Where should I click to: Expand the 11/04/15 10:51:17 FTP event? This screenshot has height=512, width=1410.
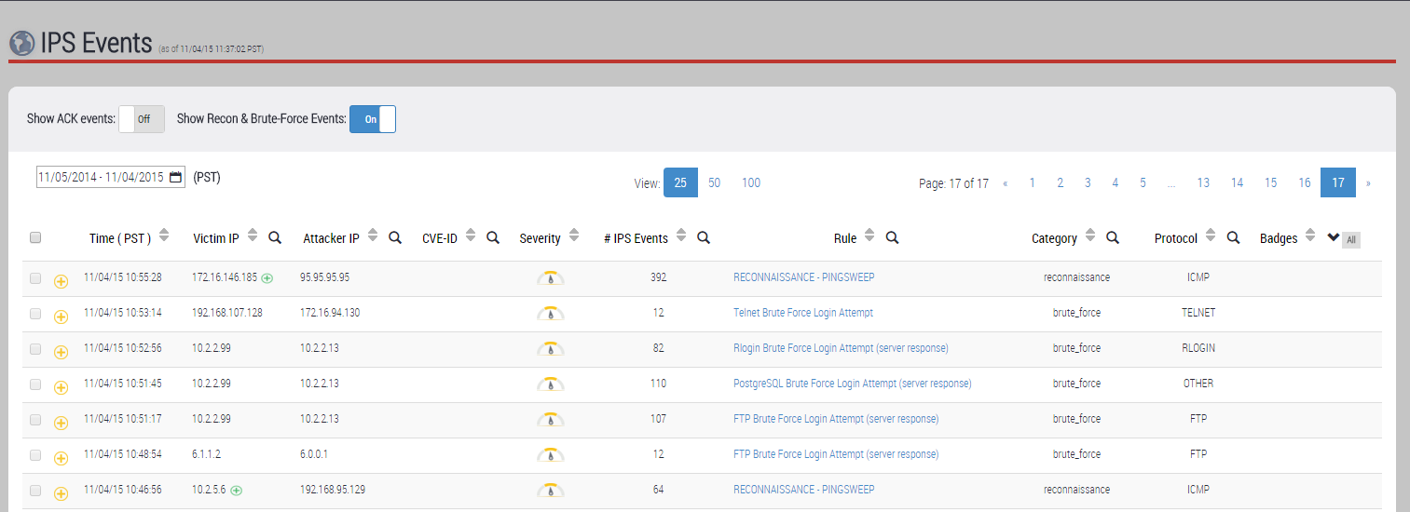point(62,423)
